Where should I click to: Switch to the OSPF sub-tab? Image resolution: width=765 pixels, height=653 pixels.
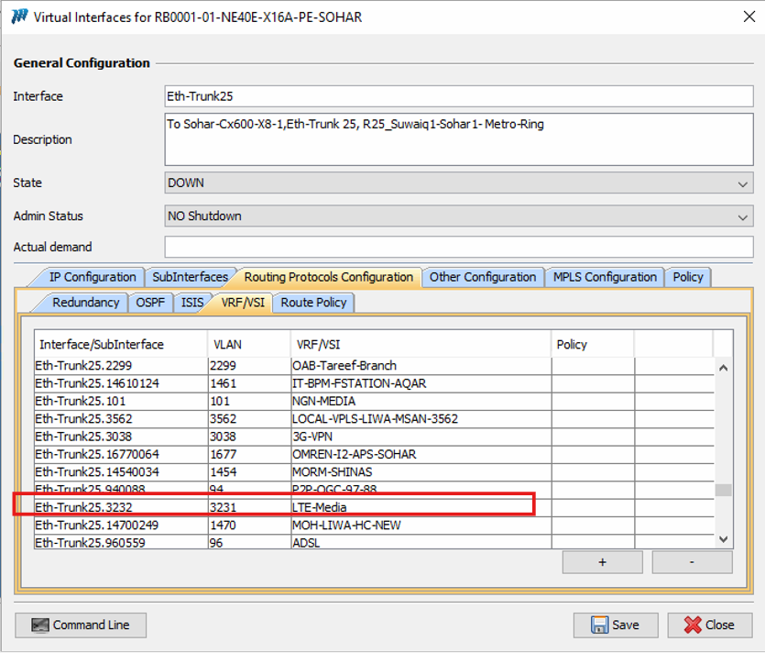[150, 302]
